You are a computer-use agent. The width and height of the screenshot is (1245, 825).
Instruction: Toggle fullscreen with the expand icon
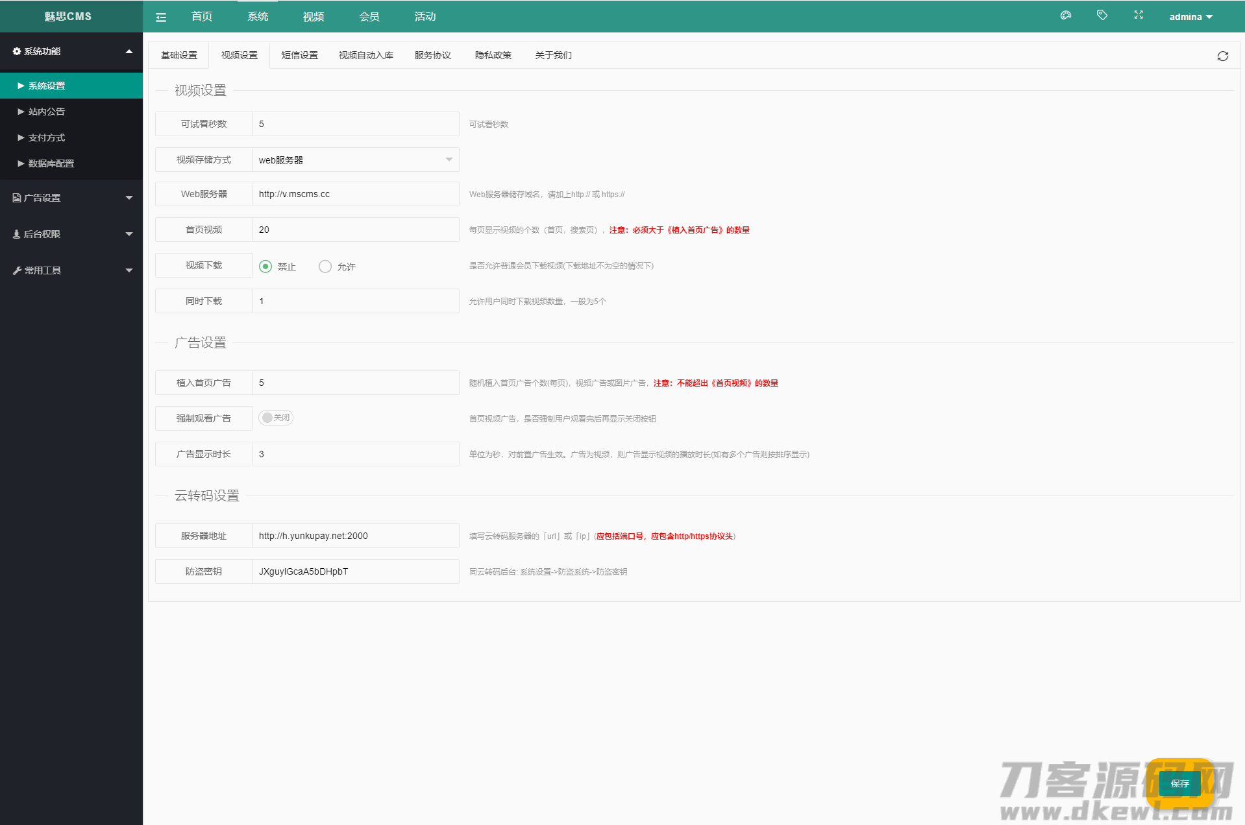pyautogui.click(x=1138, y=16)
